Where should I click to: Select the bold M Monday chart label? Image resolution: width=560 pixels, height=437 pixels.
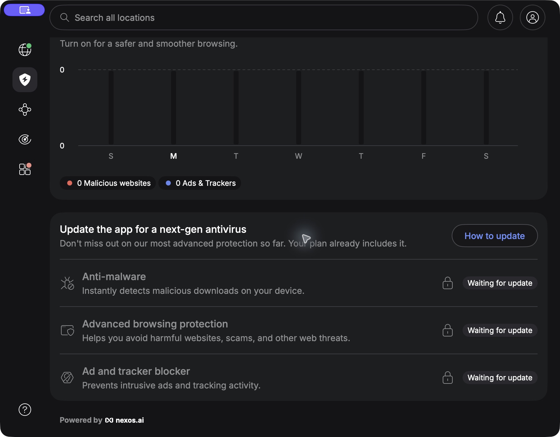click(174, 156)
